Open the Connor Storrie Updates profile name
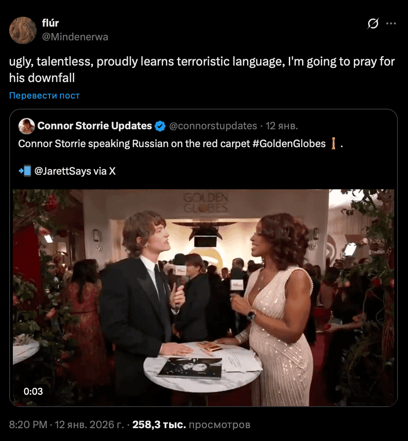 click(x=94, y=126)
